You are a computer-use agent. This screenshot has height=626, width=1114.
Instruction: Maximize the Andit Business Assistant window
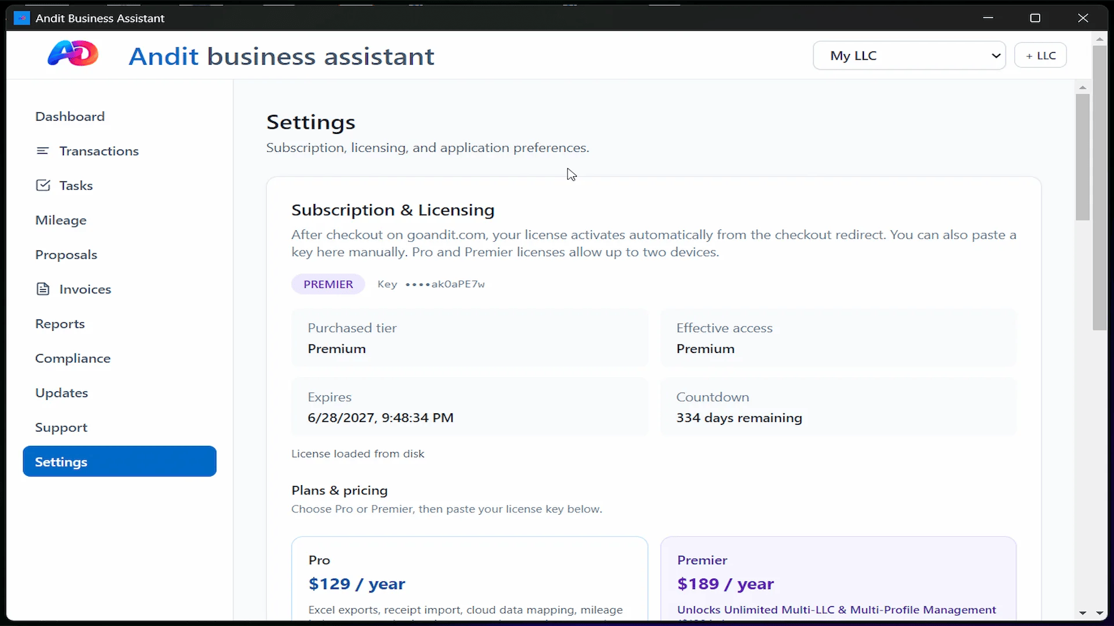coord(1035,18)
